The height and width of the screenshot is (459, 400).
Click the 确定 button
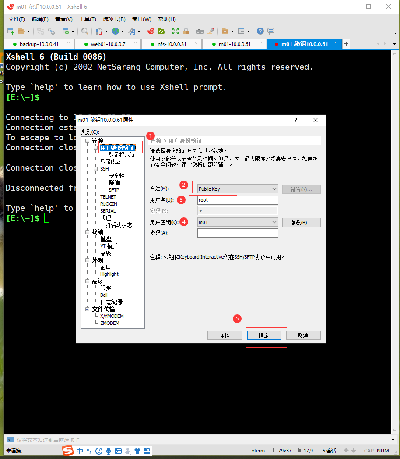click(264, 335)
